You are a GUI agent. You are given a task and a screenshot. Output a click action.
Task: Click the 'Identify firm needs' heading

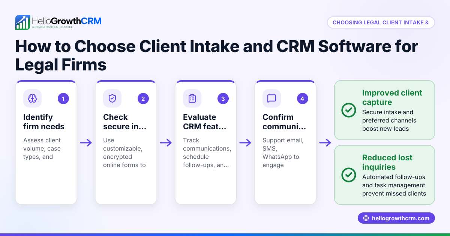pyautogui.click(x=44, y=122)
